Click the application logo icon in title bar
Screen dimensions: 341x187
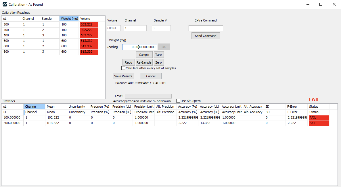(5, 5)
